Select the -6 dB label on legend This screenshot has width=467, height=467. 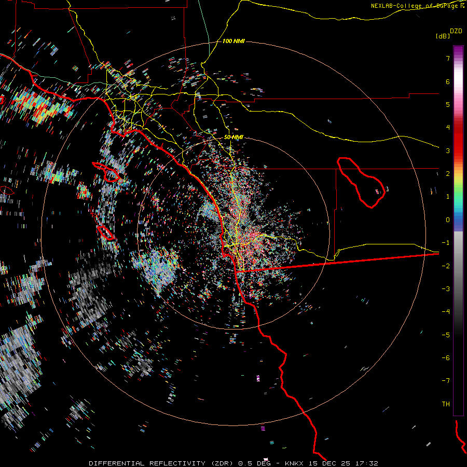tap(446, 358)
